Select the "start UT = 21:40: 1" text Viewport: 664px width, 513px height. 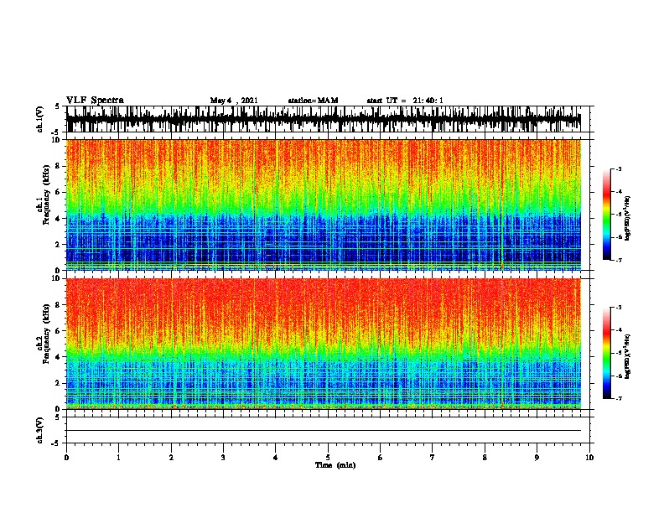pyautogui.click(x=405, y=101)
